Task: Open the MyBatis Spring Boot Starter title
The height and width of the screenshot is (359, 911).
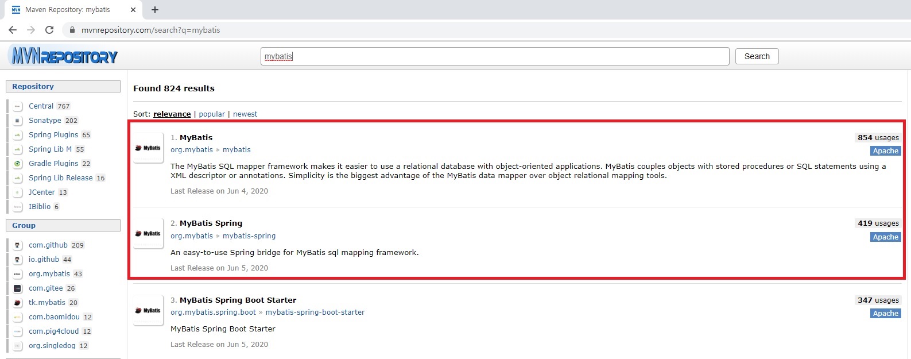Action: [238, 300]
